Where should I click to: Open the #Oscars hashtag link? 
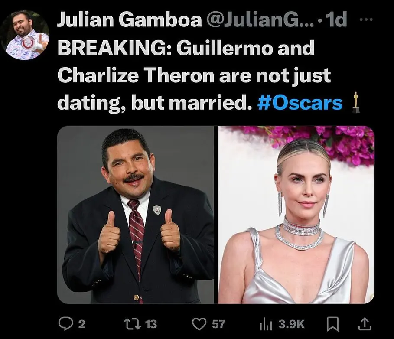300,103
